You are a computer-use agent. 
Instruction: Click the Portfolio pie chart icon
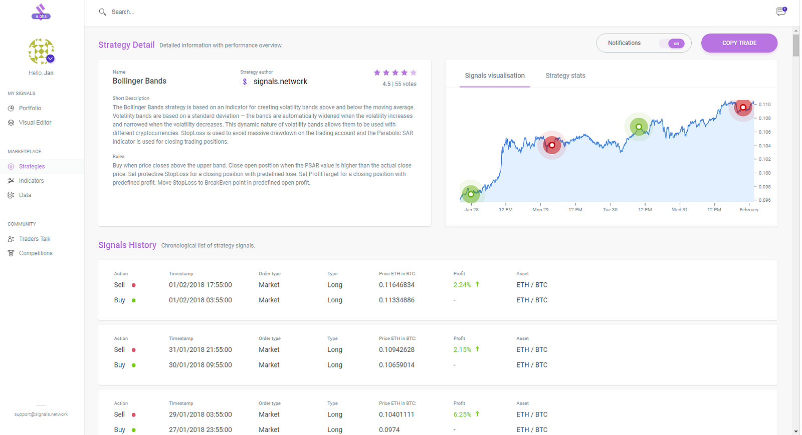point(11,108)
